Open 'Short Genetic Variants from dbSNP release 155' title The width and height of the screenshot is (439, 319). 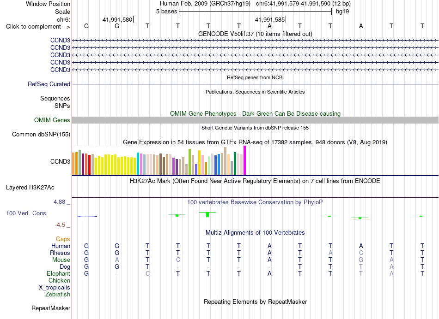click(x=255, y=128)
